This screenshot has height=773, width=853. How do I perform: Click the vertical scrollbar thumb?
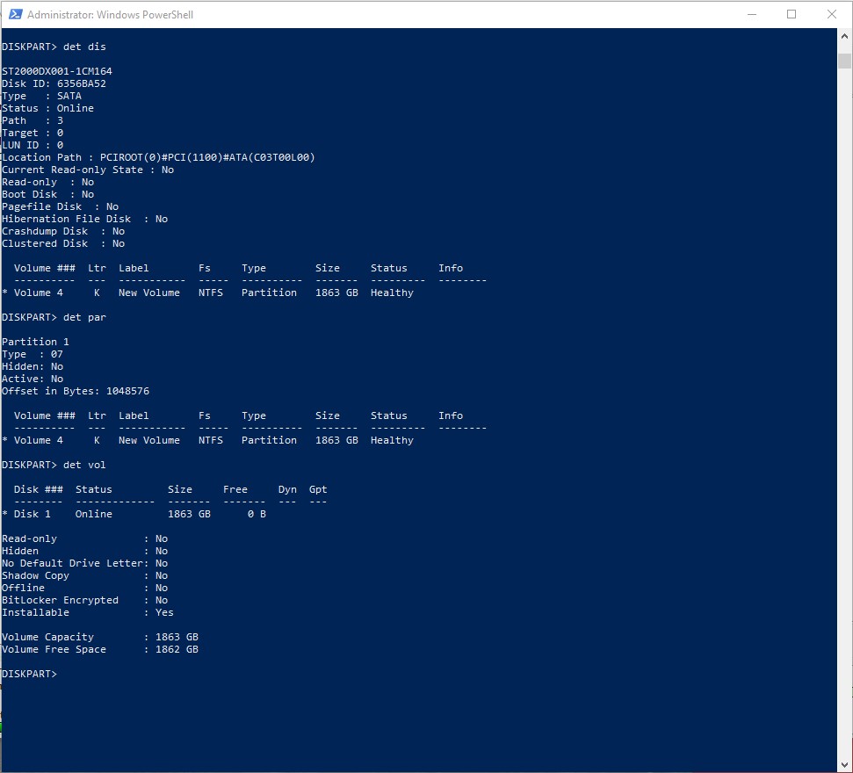coord(844,61)
